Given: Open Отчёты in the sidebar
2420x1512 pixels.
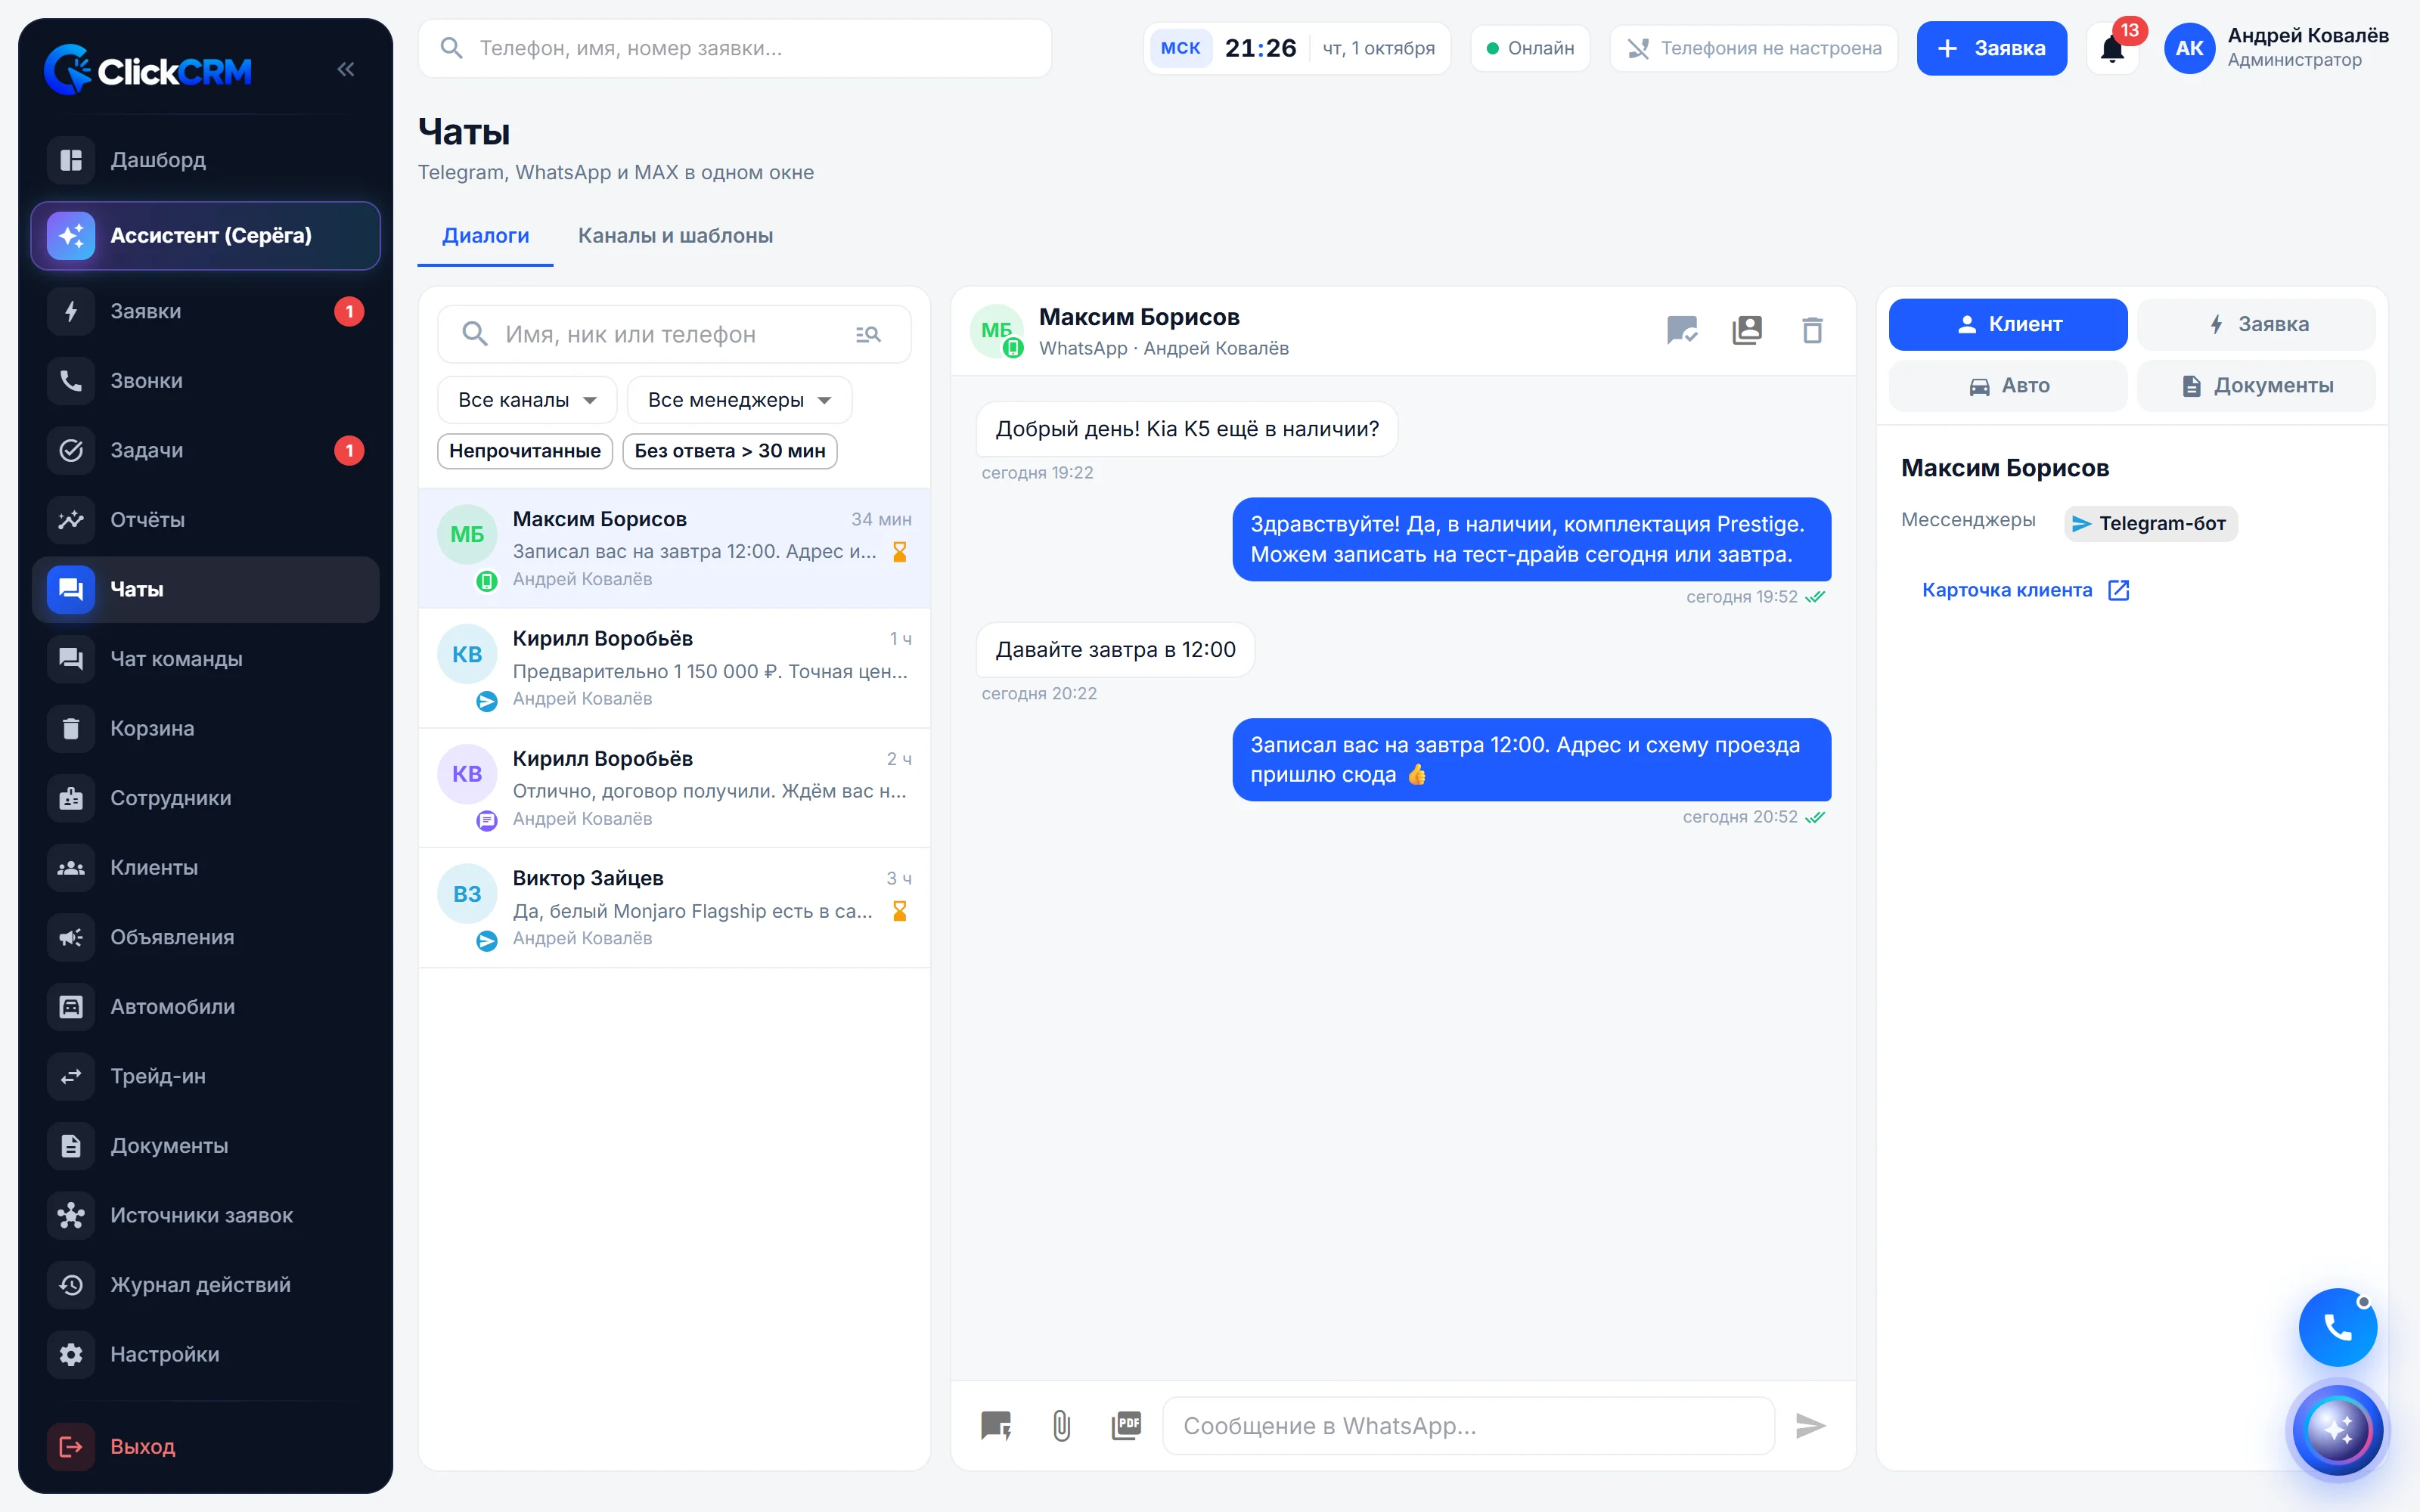Looking at the screenshot, I should point(206,520).
